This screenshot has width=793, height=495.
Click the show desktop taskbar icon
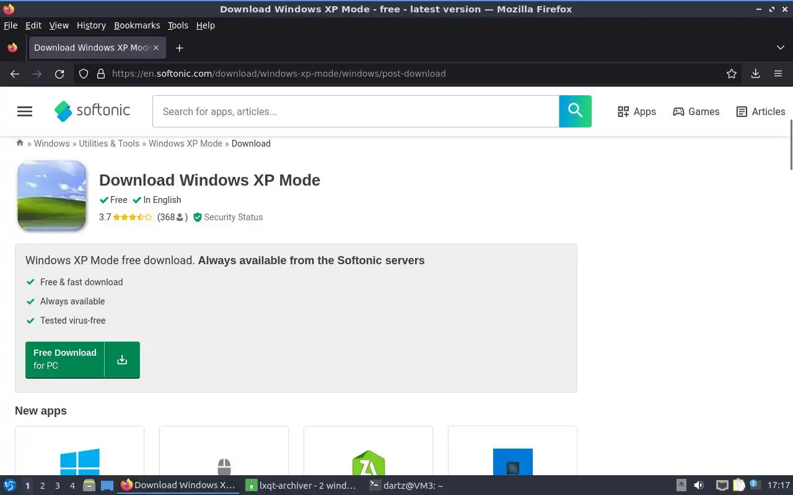(107, 486)
